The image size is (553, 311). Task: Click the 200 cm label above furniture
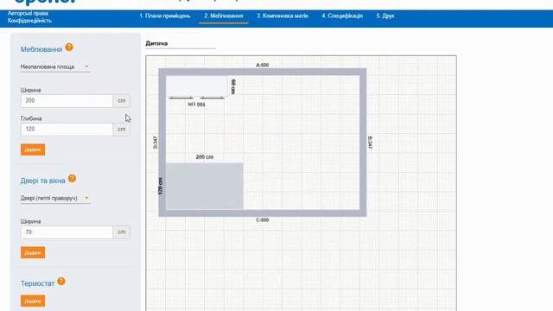(205, 157)
